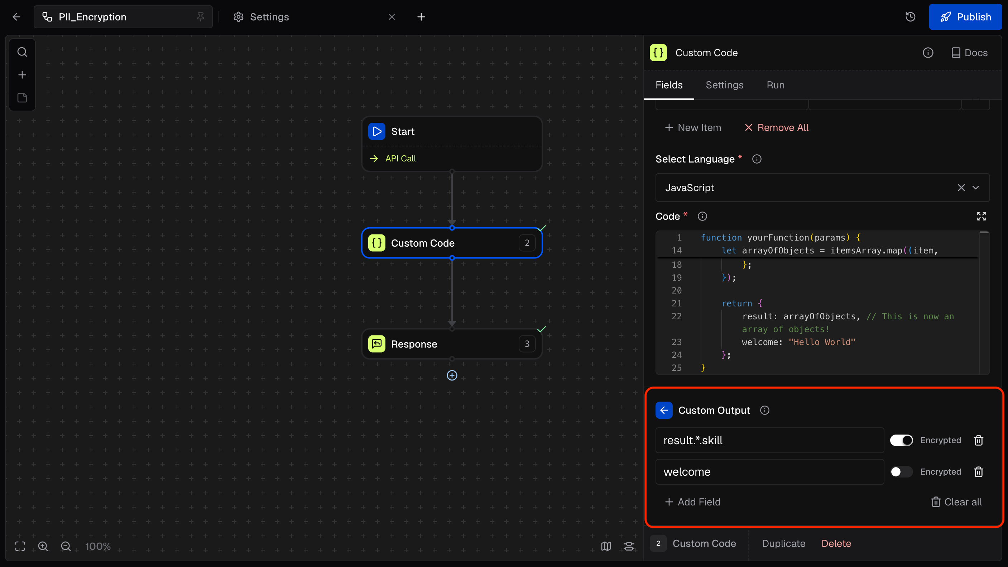Open Custom Code info icon in panel header
The width and height of the screenshot is (1008, 567).
coord(928,53)
